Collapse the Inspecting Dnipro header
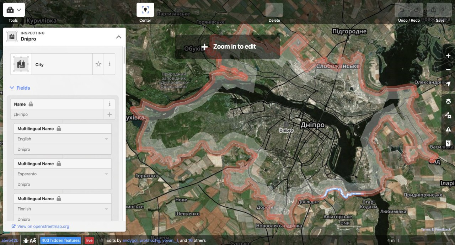This screenshot has width=455, height=245. (119, 37)
